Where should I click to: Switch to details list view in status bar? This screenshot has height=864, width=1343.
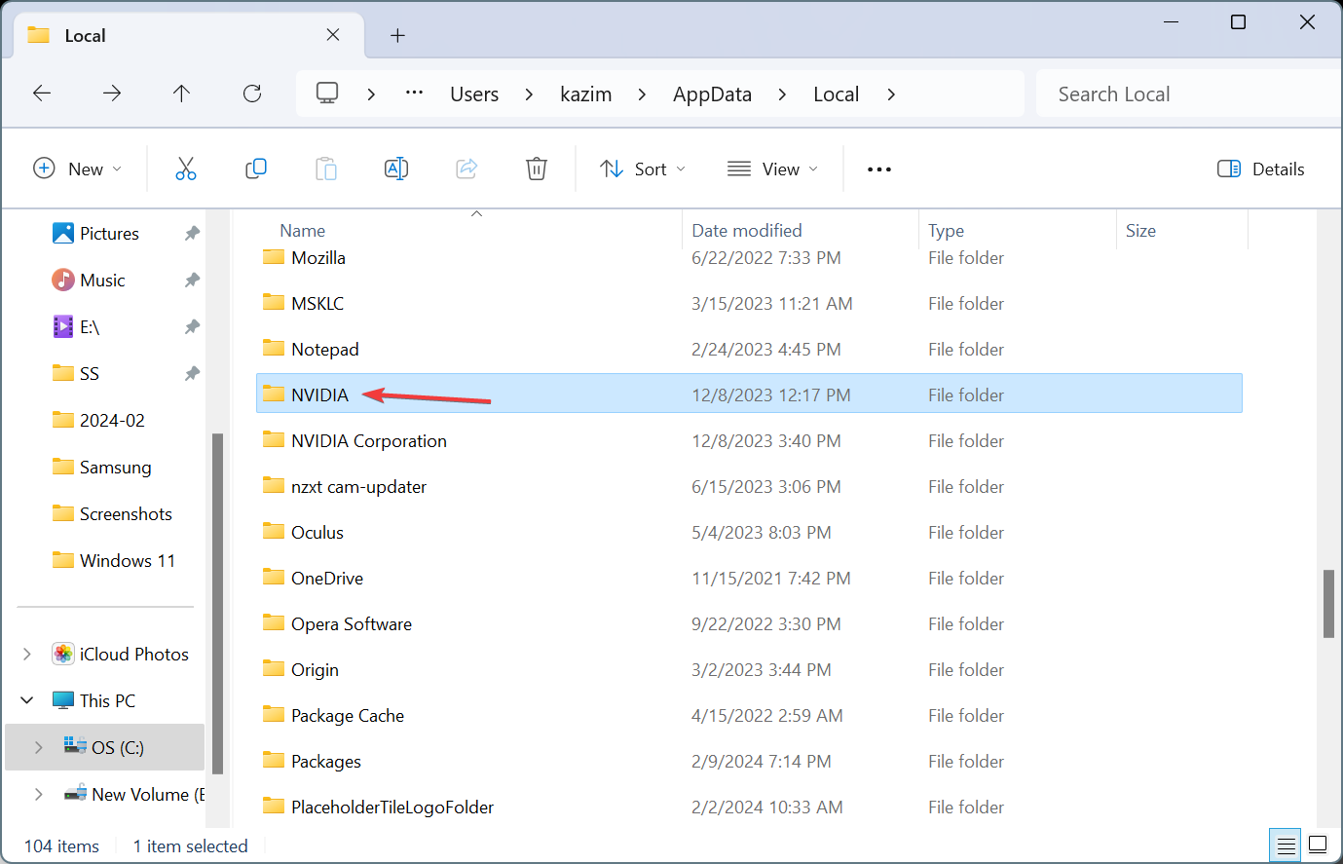coord(1286,845)
